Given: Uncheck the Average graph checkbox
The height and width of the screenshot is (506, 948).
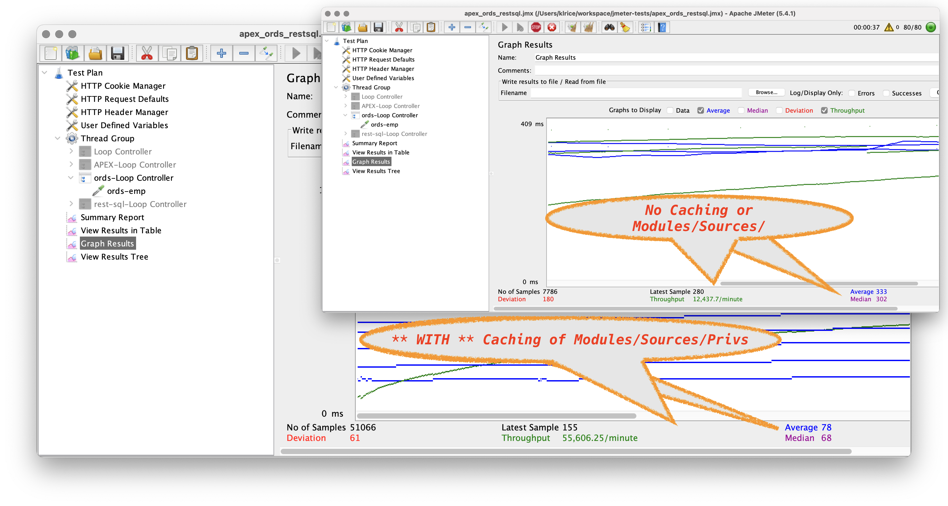Looking at the screenshot, I should pos(701,110).
